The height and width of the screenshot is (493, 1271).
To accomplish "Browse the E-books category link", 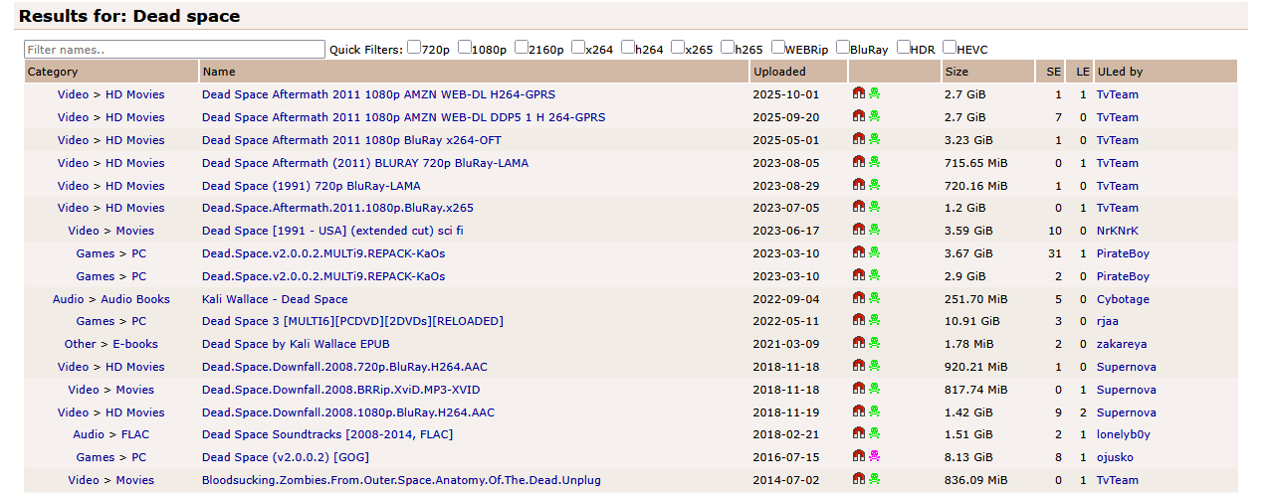I will pyautogui.click(x=134, y=344).
